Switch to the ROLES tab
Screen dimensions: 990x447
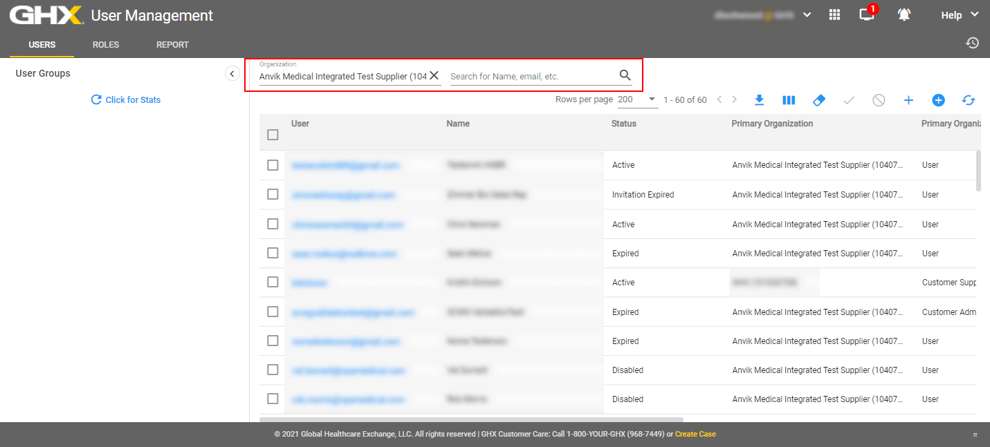106,44
